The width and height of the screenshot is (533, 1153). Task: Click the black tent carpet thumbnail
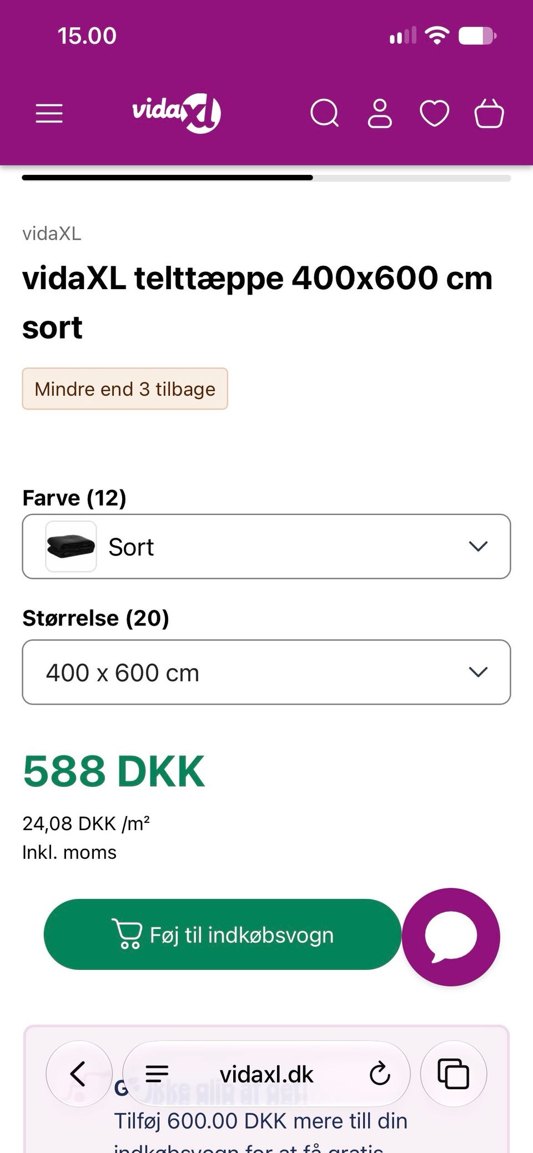click(71, 547)
